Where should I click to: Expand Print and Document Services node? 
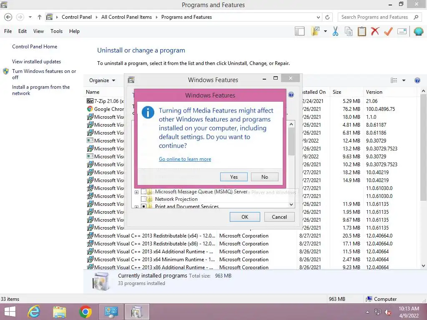136,207
